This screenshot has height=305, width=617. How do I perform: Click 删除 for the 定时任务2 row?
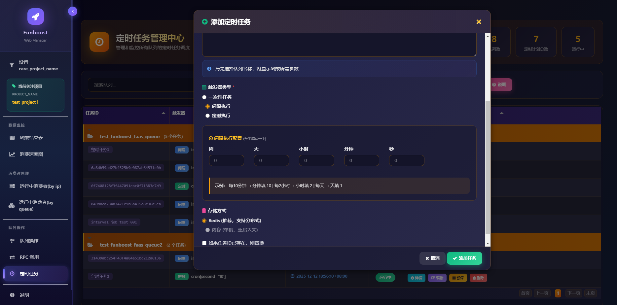(478, 278)
